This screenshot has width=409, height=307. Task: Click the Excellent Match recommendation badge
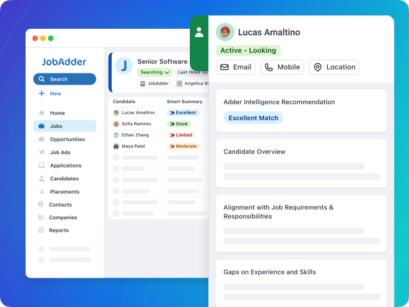(253, 118)
